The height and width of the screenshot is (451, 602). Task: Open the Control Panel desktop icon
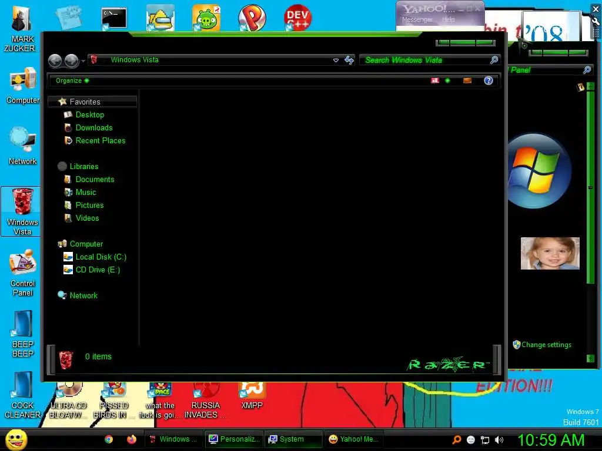click(x=23, y=273)
